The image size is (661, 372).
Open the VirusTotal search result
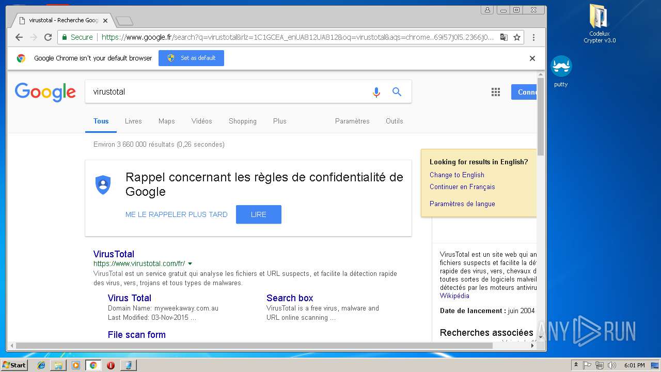tap(114, 254)
